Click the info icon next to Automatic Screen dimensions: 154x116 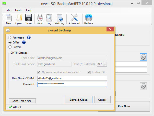coord(29,38)
